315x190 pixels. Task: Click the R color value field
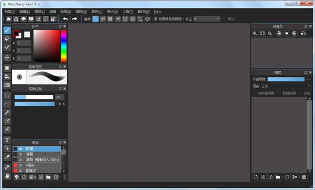[24, 43]
